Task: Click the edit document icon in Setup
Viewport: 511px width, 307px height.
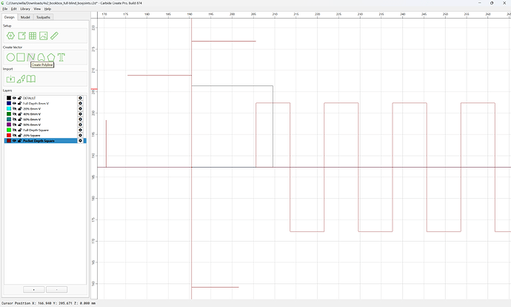Action: [x=21, y=36]
